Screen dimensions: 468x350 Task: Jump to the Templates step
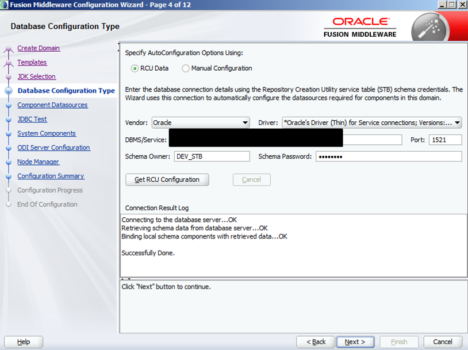coord(32,63)
